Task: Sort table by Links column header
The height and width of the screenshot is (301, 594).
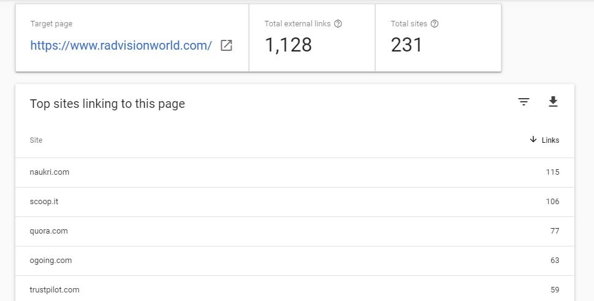Action: tap(550, 140)
